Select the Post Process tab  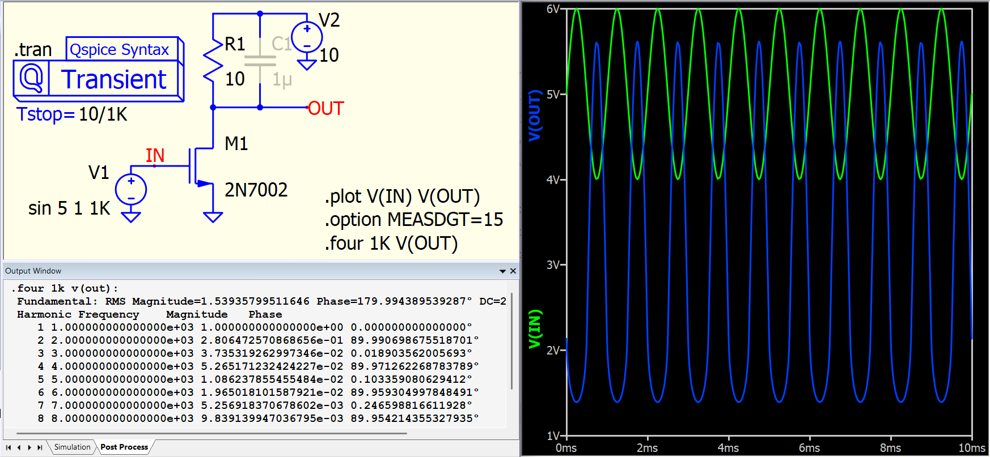click(124, 447)
